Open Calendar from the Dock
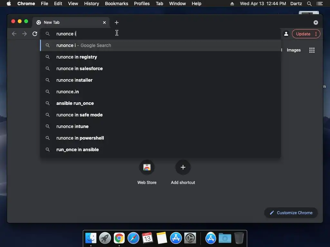The height and width of the screenshot is (247, 330). (147, 238)
